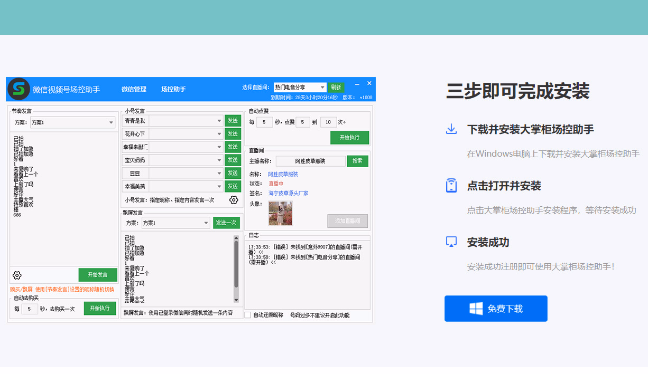Click the 刷新 button

pos(336,87)
